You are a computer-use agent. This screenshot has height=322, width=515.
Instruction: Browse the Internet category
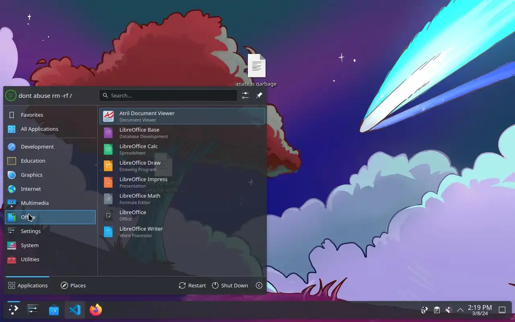click(50, 189)
